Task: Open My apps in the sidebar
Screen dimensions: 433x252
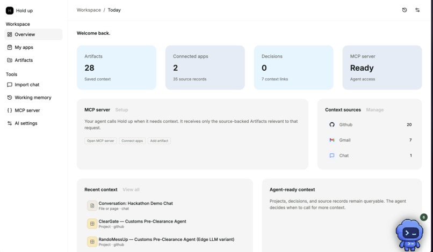Action: pyautogui.click(x=33, y=47)
